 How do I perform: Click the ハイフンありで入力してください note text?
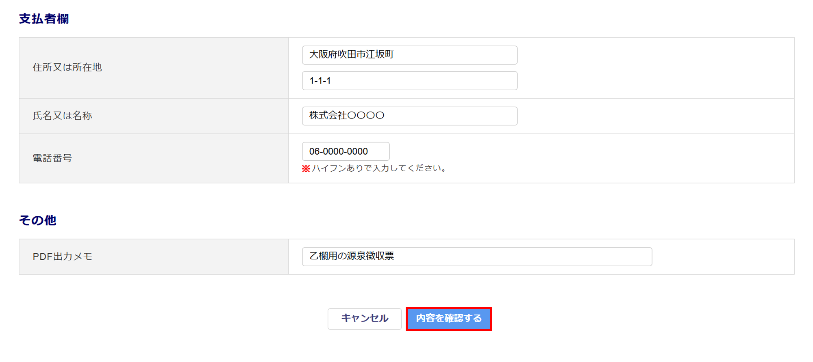(x=379, y=168)
